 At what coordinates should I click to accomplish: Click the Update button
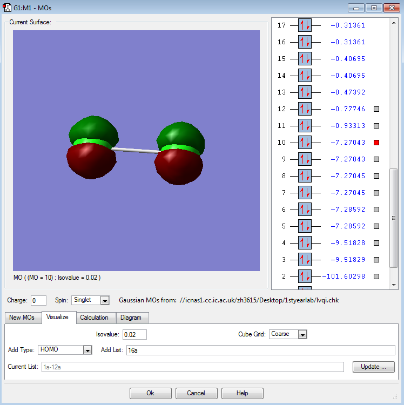point(374,367)
